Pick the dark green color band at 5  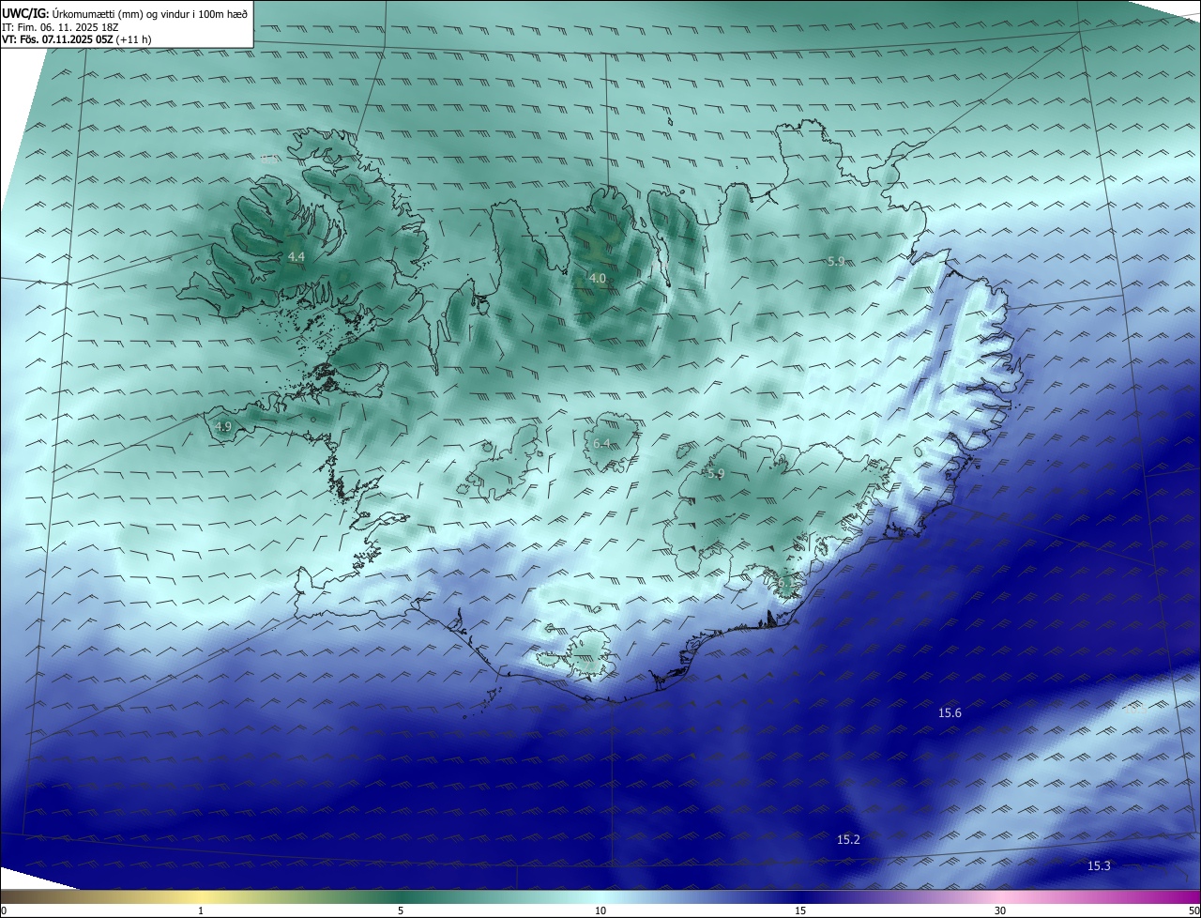401,896
